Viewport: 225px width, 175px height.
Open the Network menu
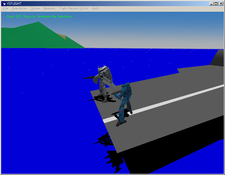[49, 9]
